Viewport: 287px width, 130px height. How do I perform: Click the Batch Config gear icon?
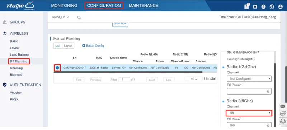tap(84, 46)
